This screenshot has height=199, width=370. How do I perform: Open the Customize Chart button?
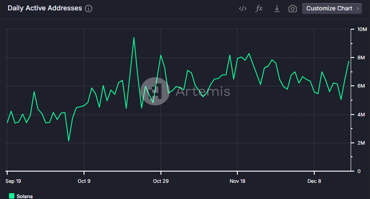click(332, 9)
